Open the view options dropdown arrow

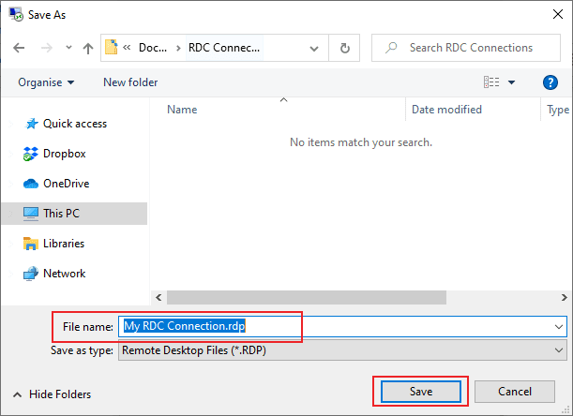pos(512,82)
